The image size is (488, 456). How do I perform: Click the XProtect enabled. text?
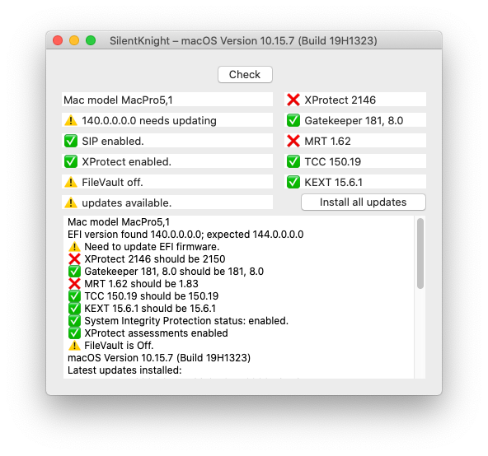(x=126, y=161)
